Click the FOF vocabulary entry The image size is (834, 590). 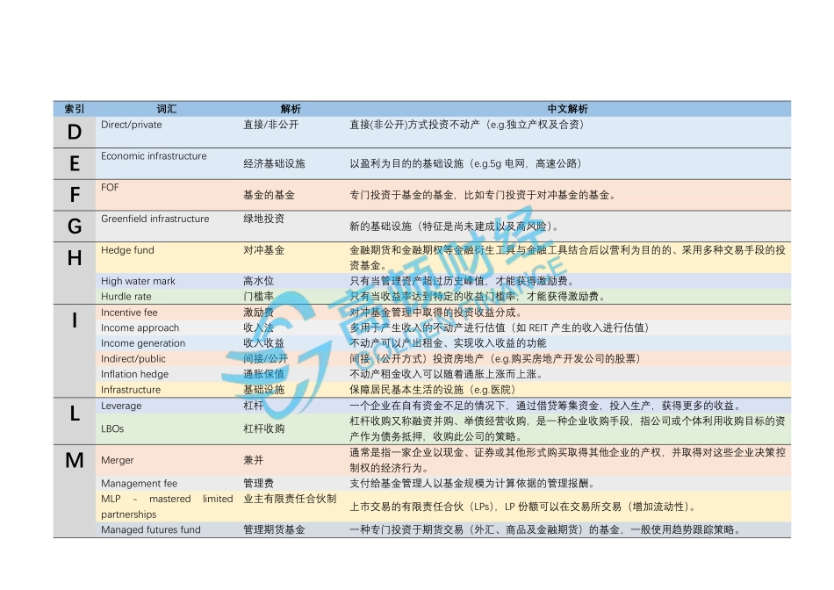(111, 187)
